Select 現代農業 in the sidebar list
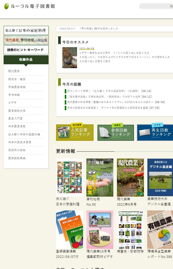Image resolution: width=173 pixels, height=269 pixels. pos(14,71)
